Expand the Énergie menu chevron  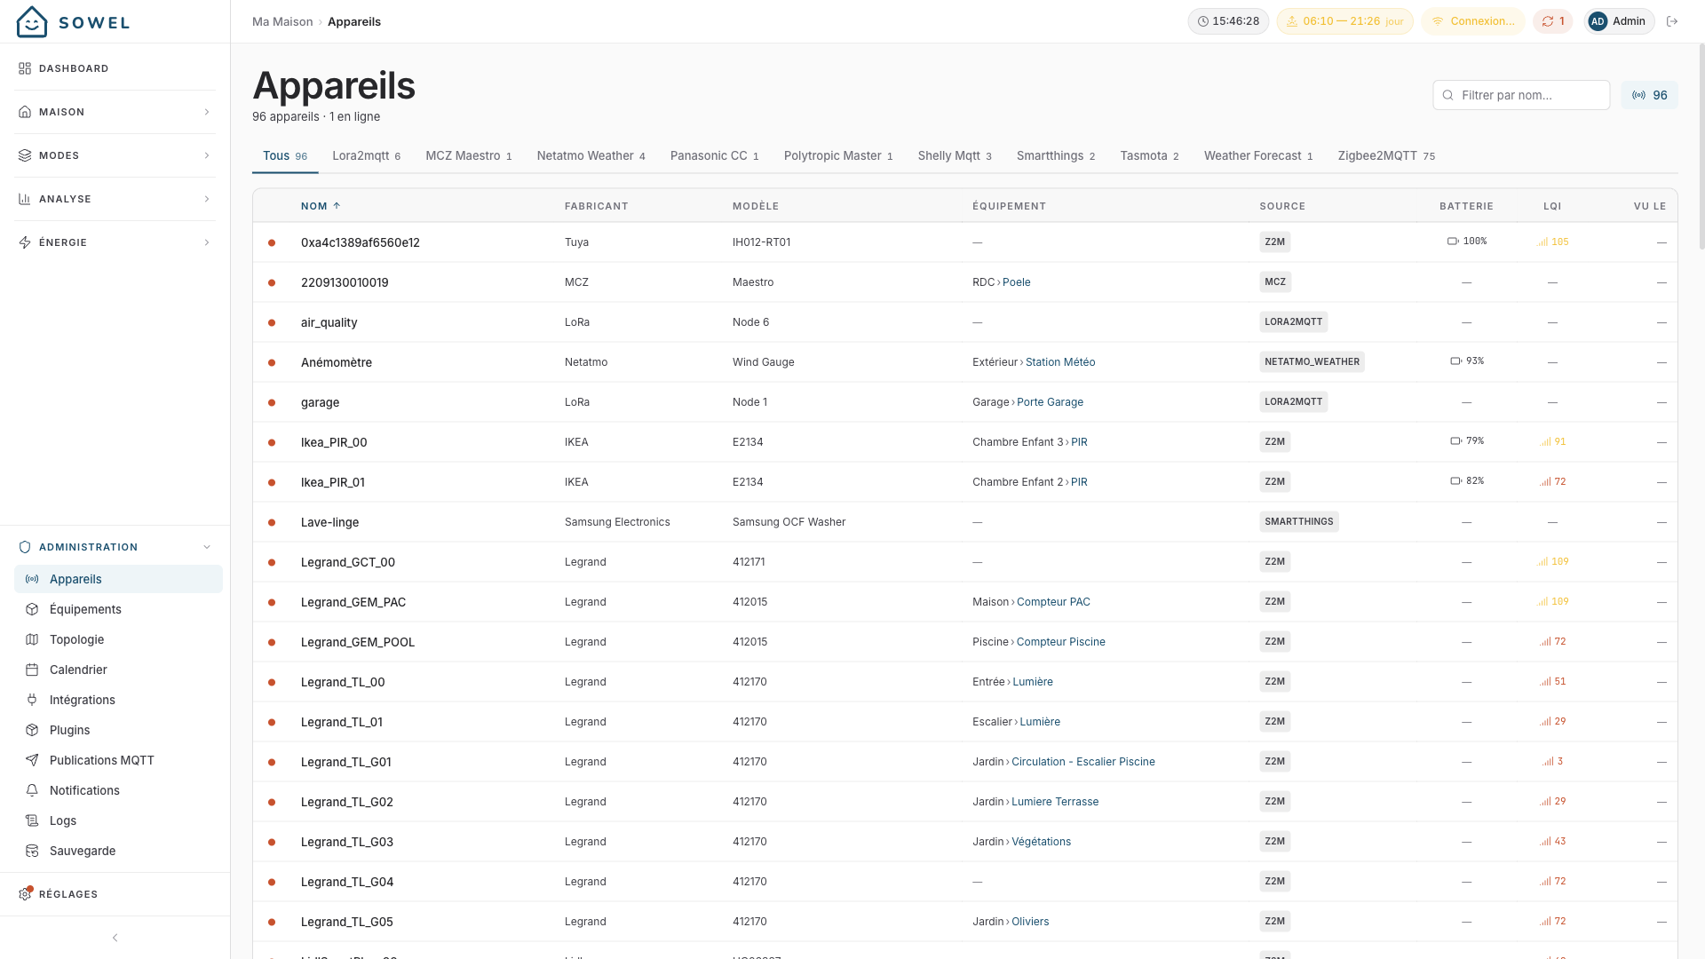point(207,242)
